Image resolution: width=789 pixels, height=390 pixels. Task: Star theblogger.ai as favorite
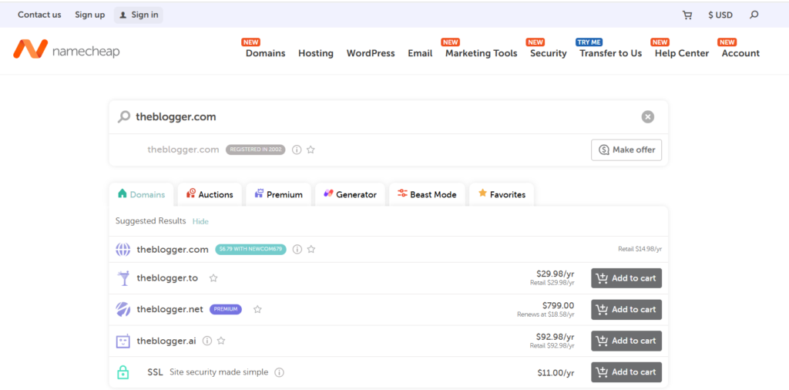pos(221,341)
